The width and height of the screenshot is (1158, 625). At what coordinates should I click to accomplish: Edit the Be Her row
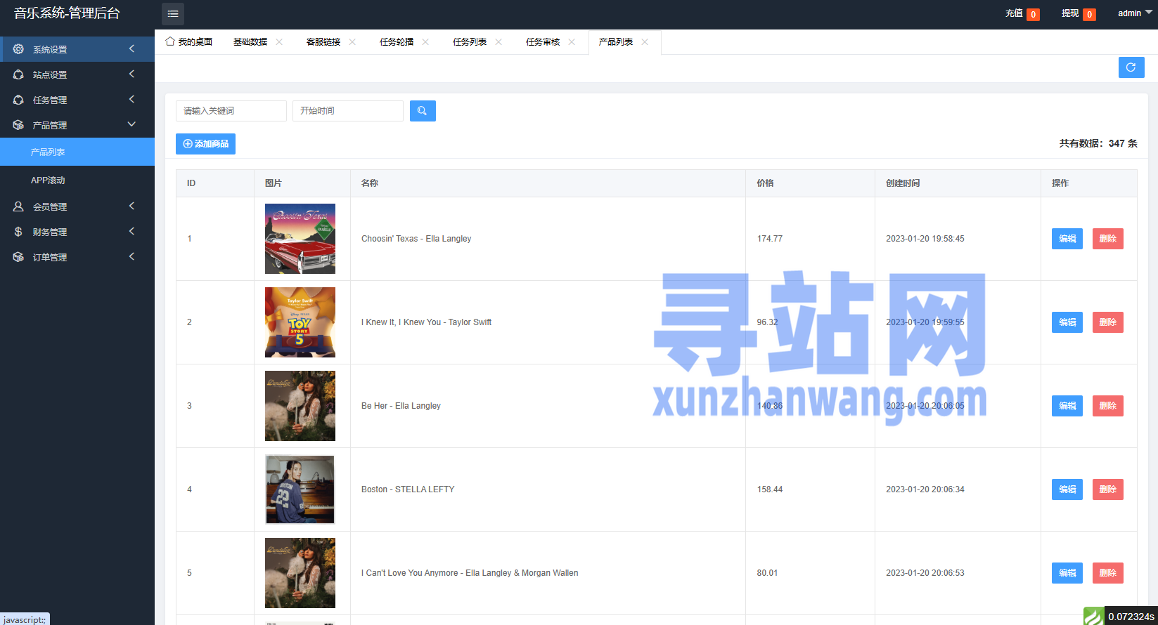point(1067,406)
